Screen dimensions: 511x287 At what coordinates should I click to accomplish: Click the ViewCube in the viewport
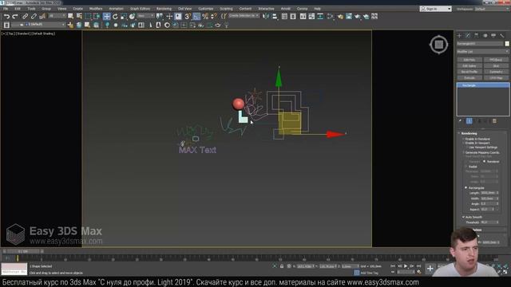pos(438,45)
